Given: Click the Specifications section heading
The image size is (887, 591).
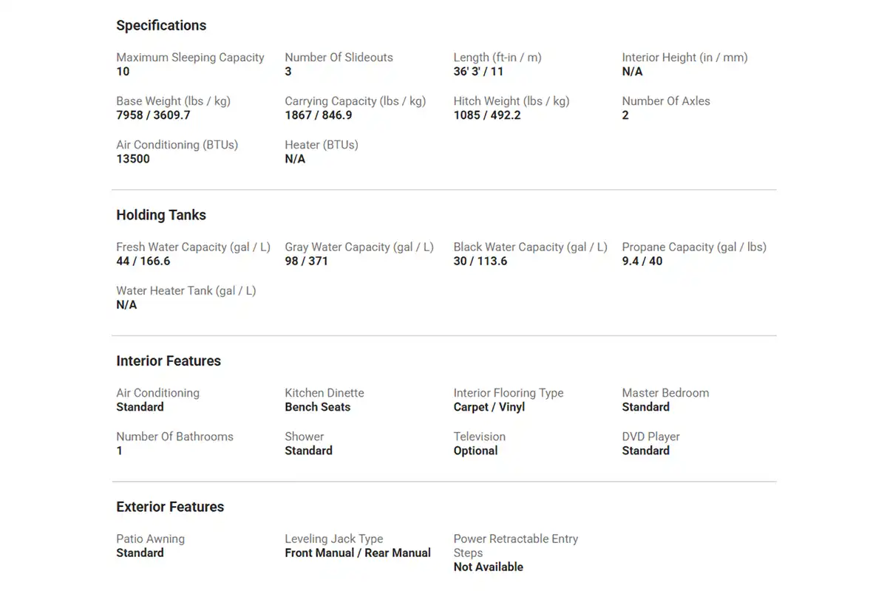Looking at the screenshot, I should coord(161,25).
